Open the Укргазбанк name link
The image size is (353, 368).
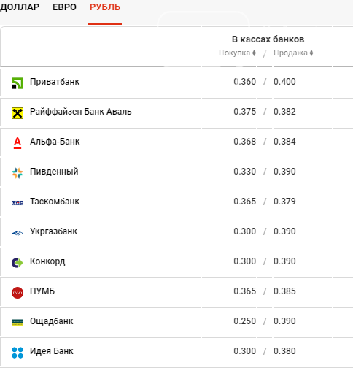point(53,231)
